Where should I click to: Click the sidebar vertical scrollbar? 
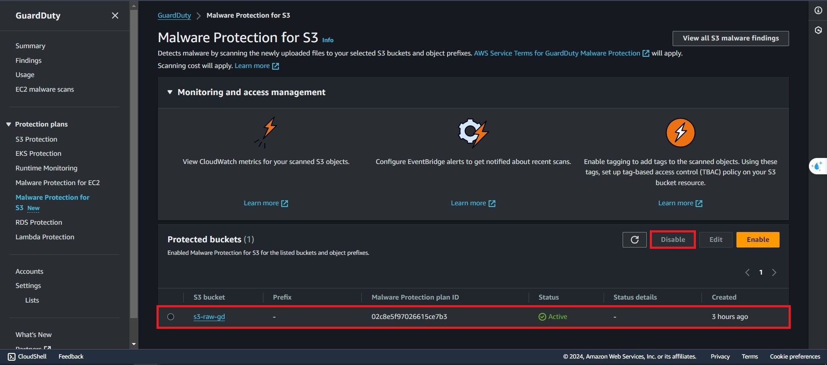(x=134, y=164)
